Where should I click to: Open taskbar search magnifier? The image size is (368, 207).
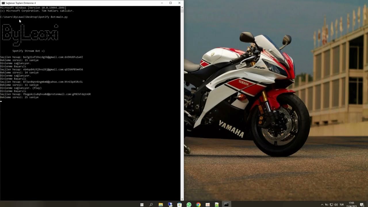click(x=151, y=205)
